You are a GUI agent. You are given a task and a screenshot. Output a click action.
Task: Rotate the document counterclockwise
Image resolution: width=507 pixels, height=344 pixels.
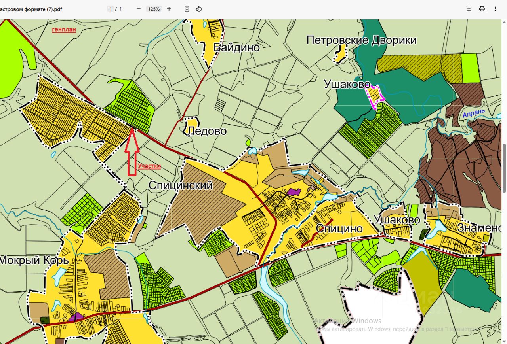[199, 9]
